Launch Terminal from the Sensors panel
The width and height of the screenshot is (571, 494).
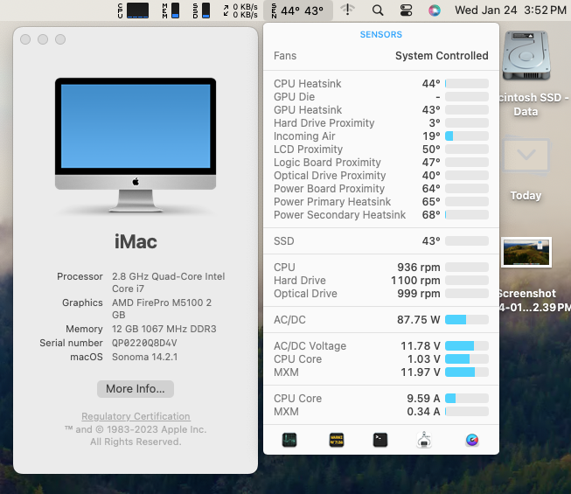tap(380, 440)
